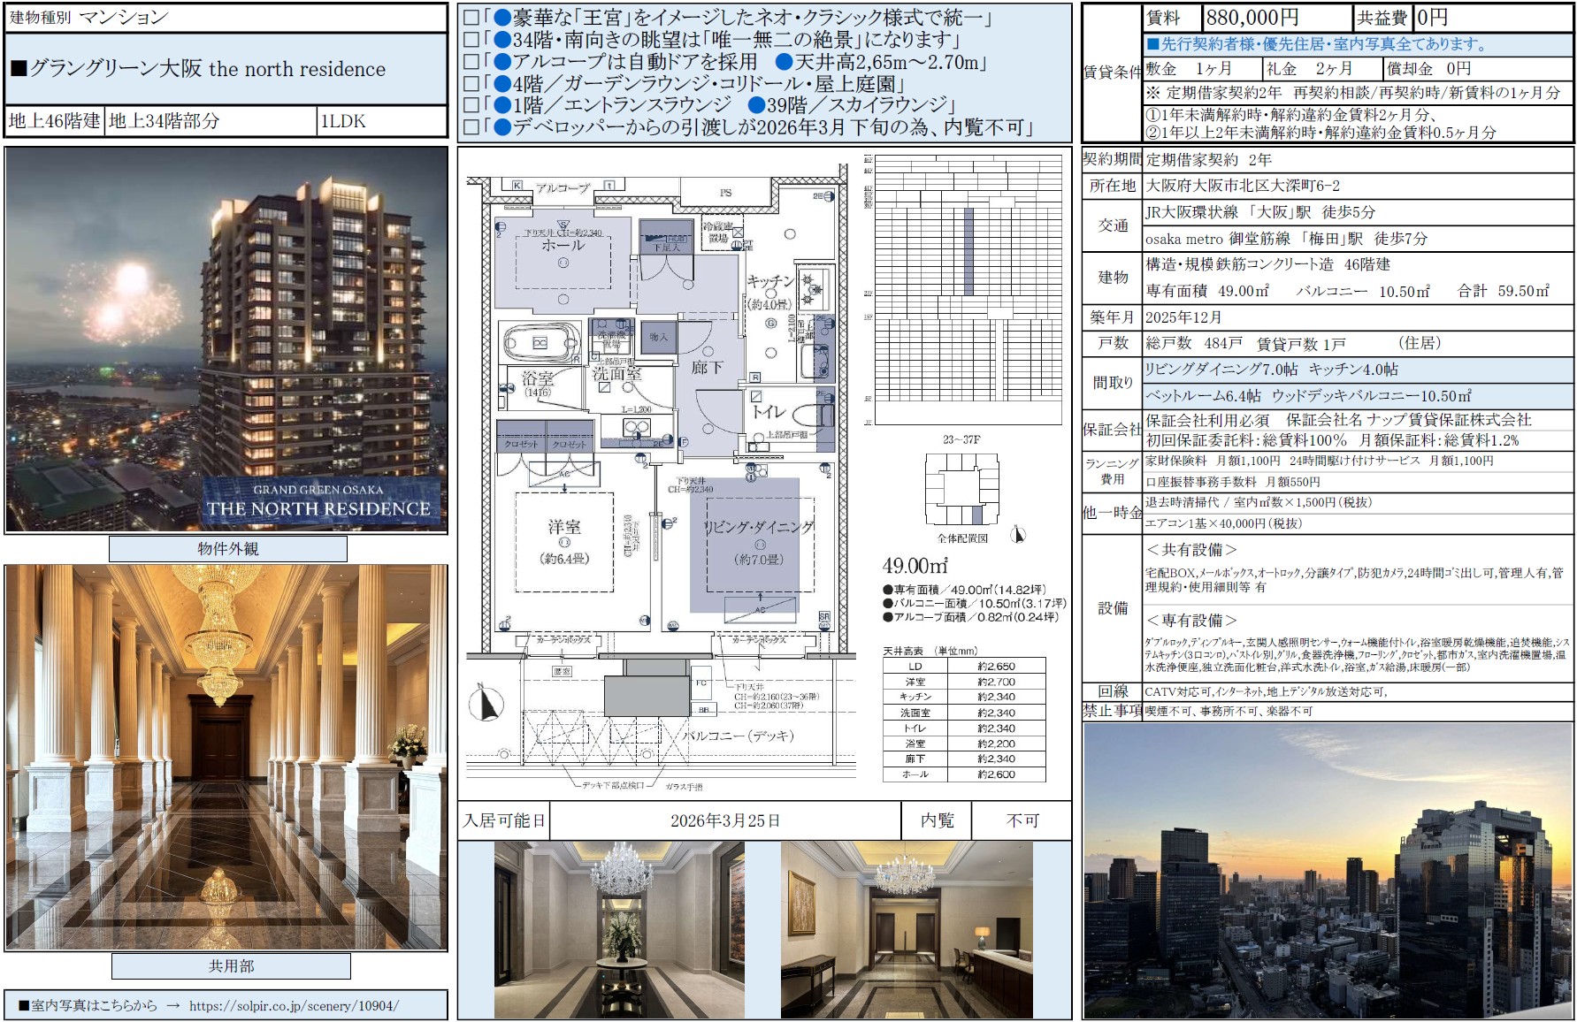Open the columned lobby chandelier photo
Screen dimensions: 1577x1022
pos(226,758)
